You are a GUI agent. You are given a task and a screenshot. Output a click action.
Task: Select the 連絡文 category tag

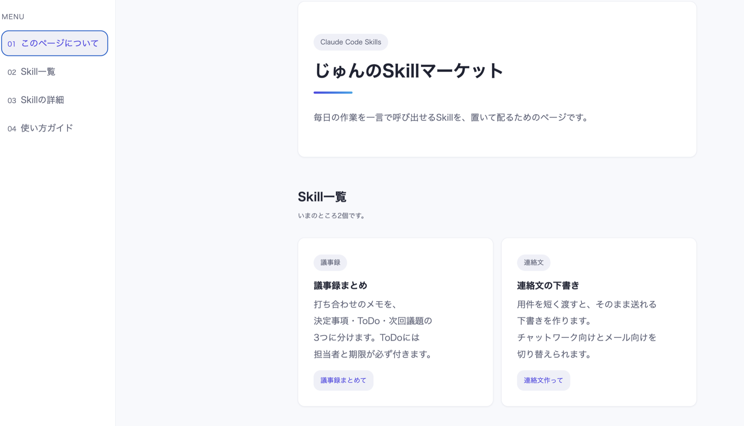(x=533, y=262)
